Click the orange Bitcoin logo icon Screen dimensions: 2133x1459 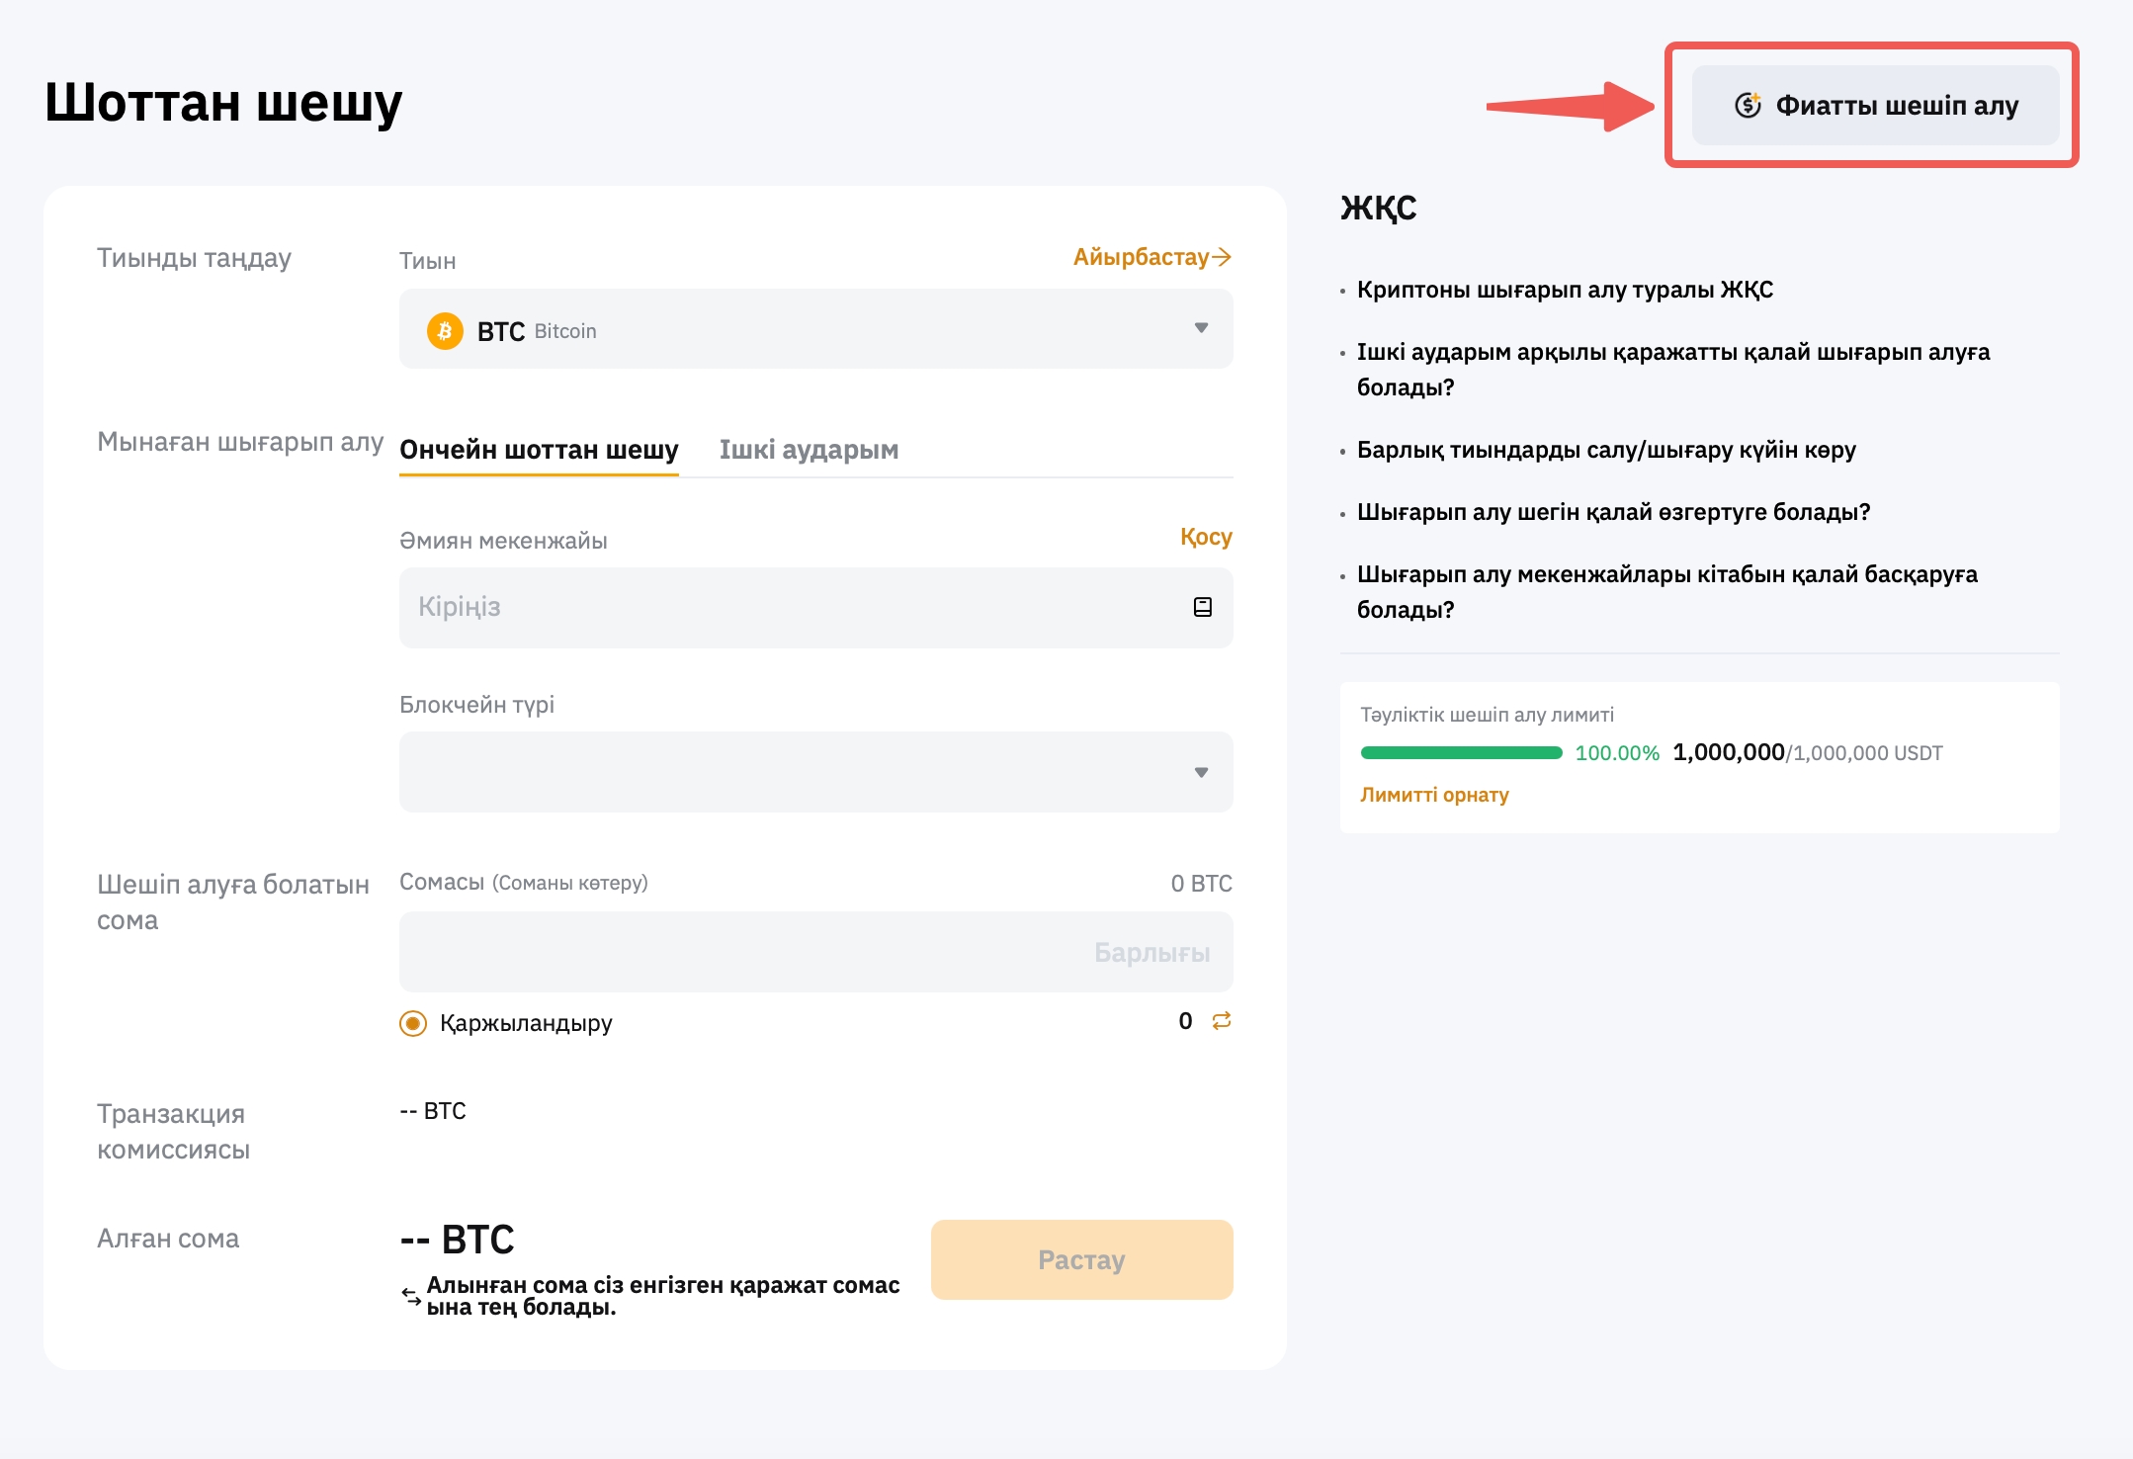[x=445, y=330]
